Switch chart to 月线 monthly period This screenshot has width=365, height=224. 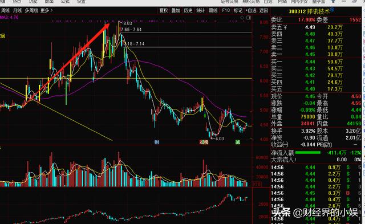click(17, 10)
